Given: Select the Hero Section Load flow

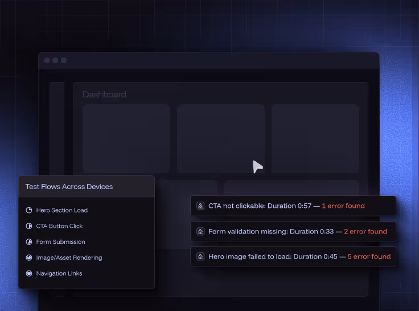Looking at the screenshot, I should click(61, 210).
